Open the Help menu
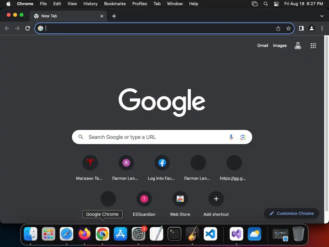329x247 pixels. tap(193, 4)
